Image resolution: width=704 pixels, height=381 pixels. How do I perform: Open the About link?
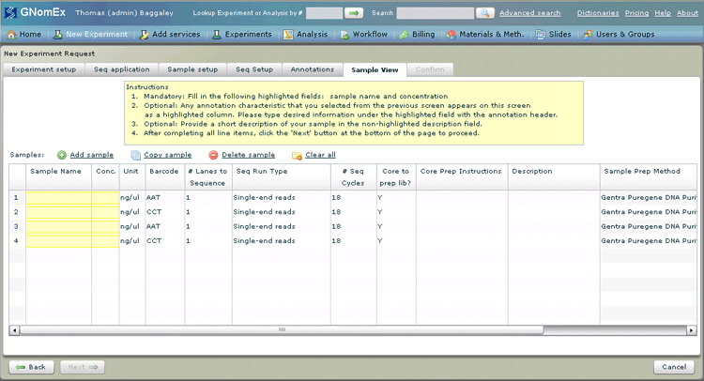tap(687, 13)
